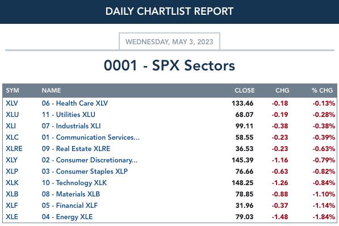Open 04 - Energy XLE chart
Viewport: 339px width, 226px height.
[x=67, y=217]
